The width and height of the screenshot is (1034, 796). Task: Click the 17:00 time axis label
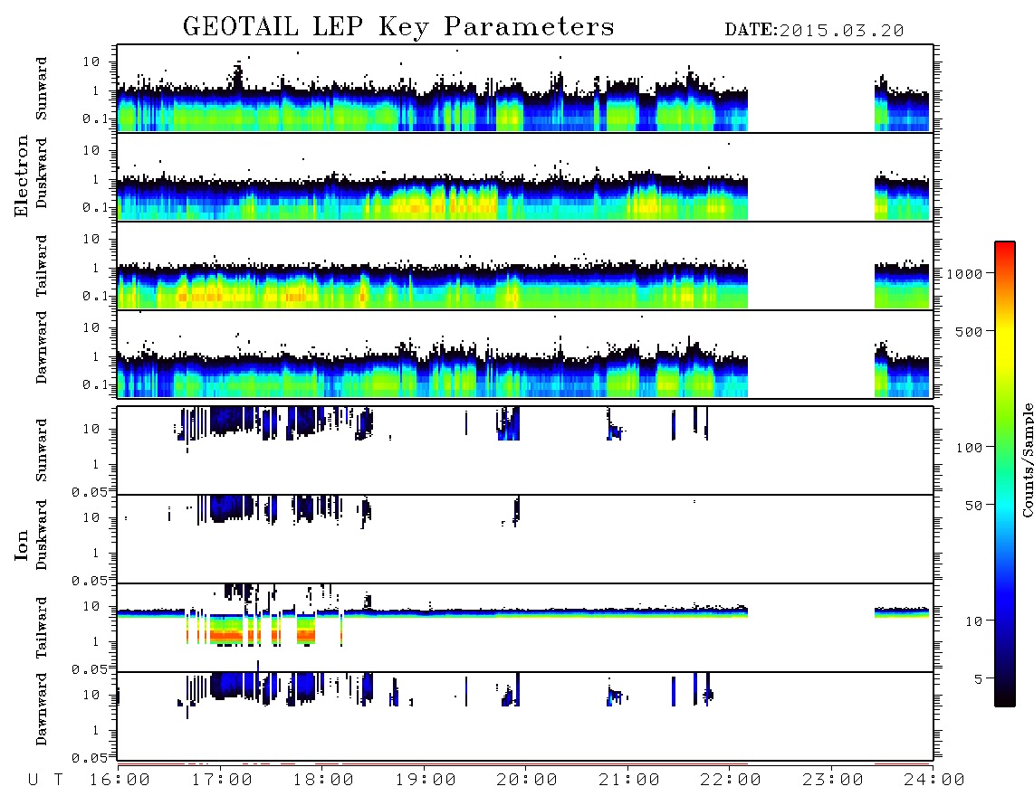[222, 780]
